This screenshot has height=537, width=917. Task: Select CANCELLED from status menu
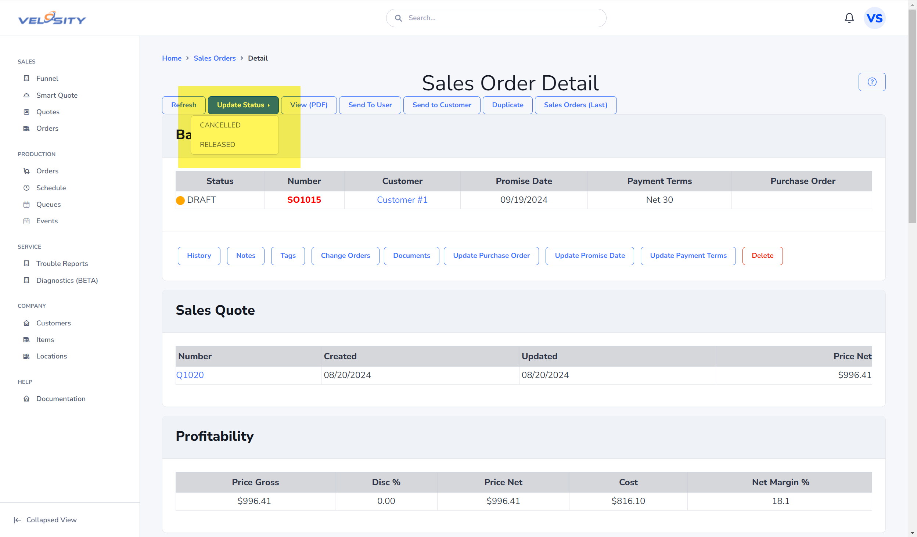[x=220, y=125]
